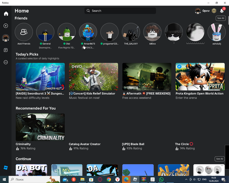Open the More options sidebar icon
Screen dimensions: 229x183
coord(6,62)
